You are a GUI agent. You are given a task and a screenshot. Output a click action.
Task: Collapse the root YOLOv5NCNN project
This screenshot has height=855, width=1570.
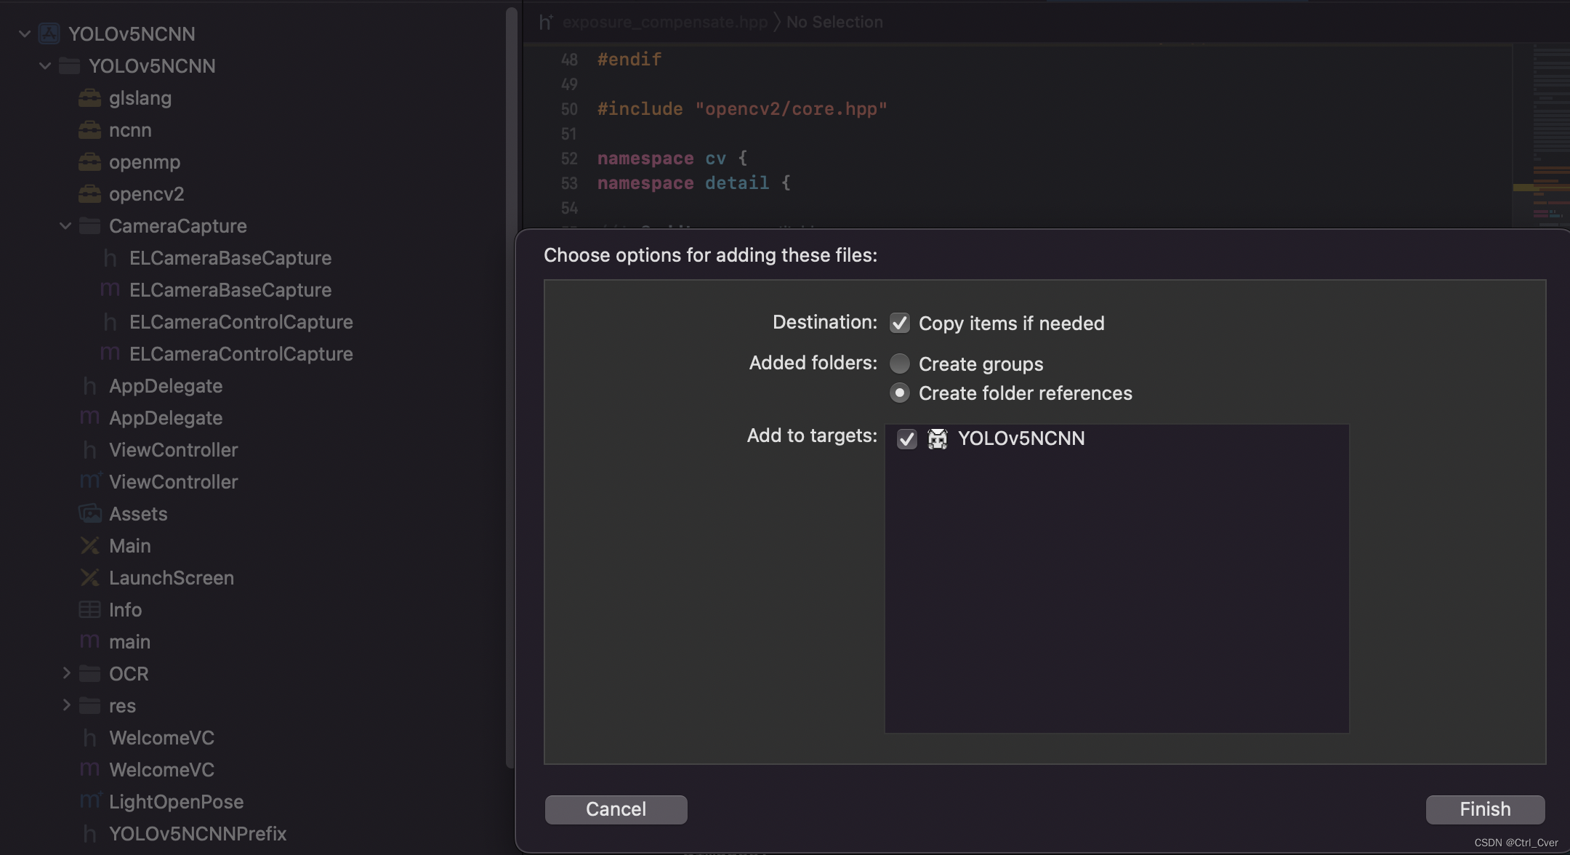(25, 33)
